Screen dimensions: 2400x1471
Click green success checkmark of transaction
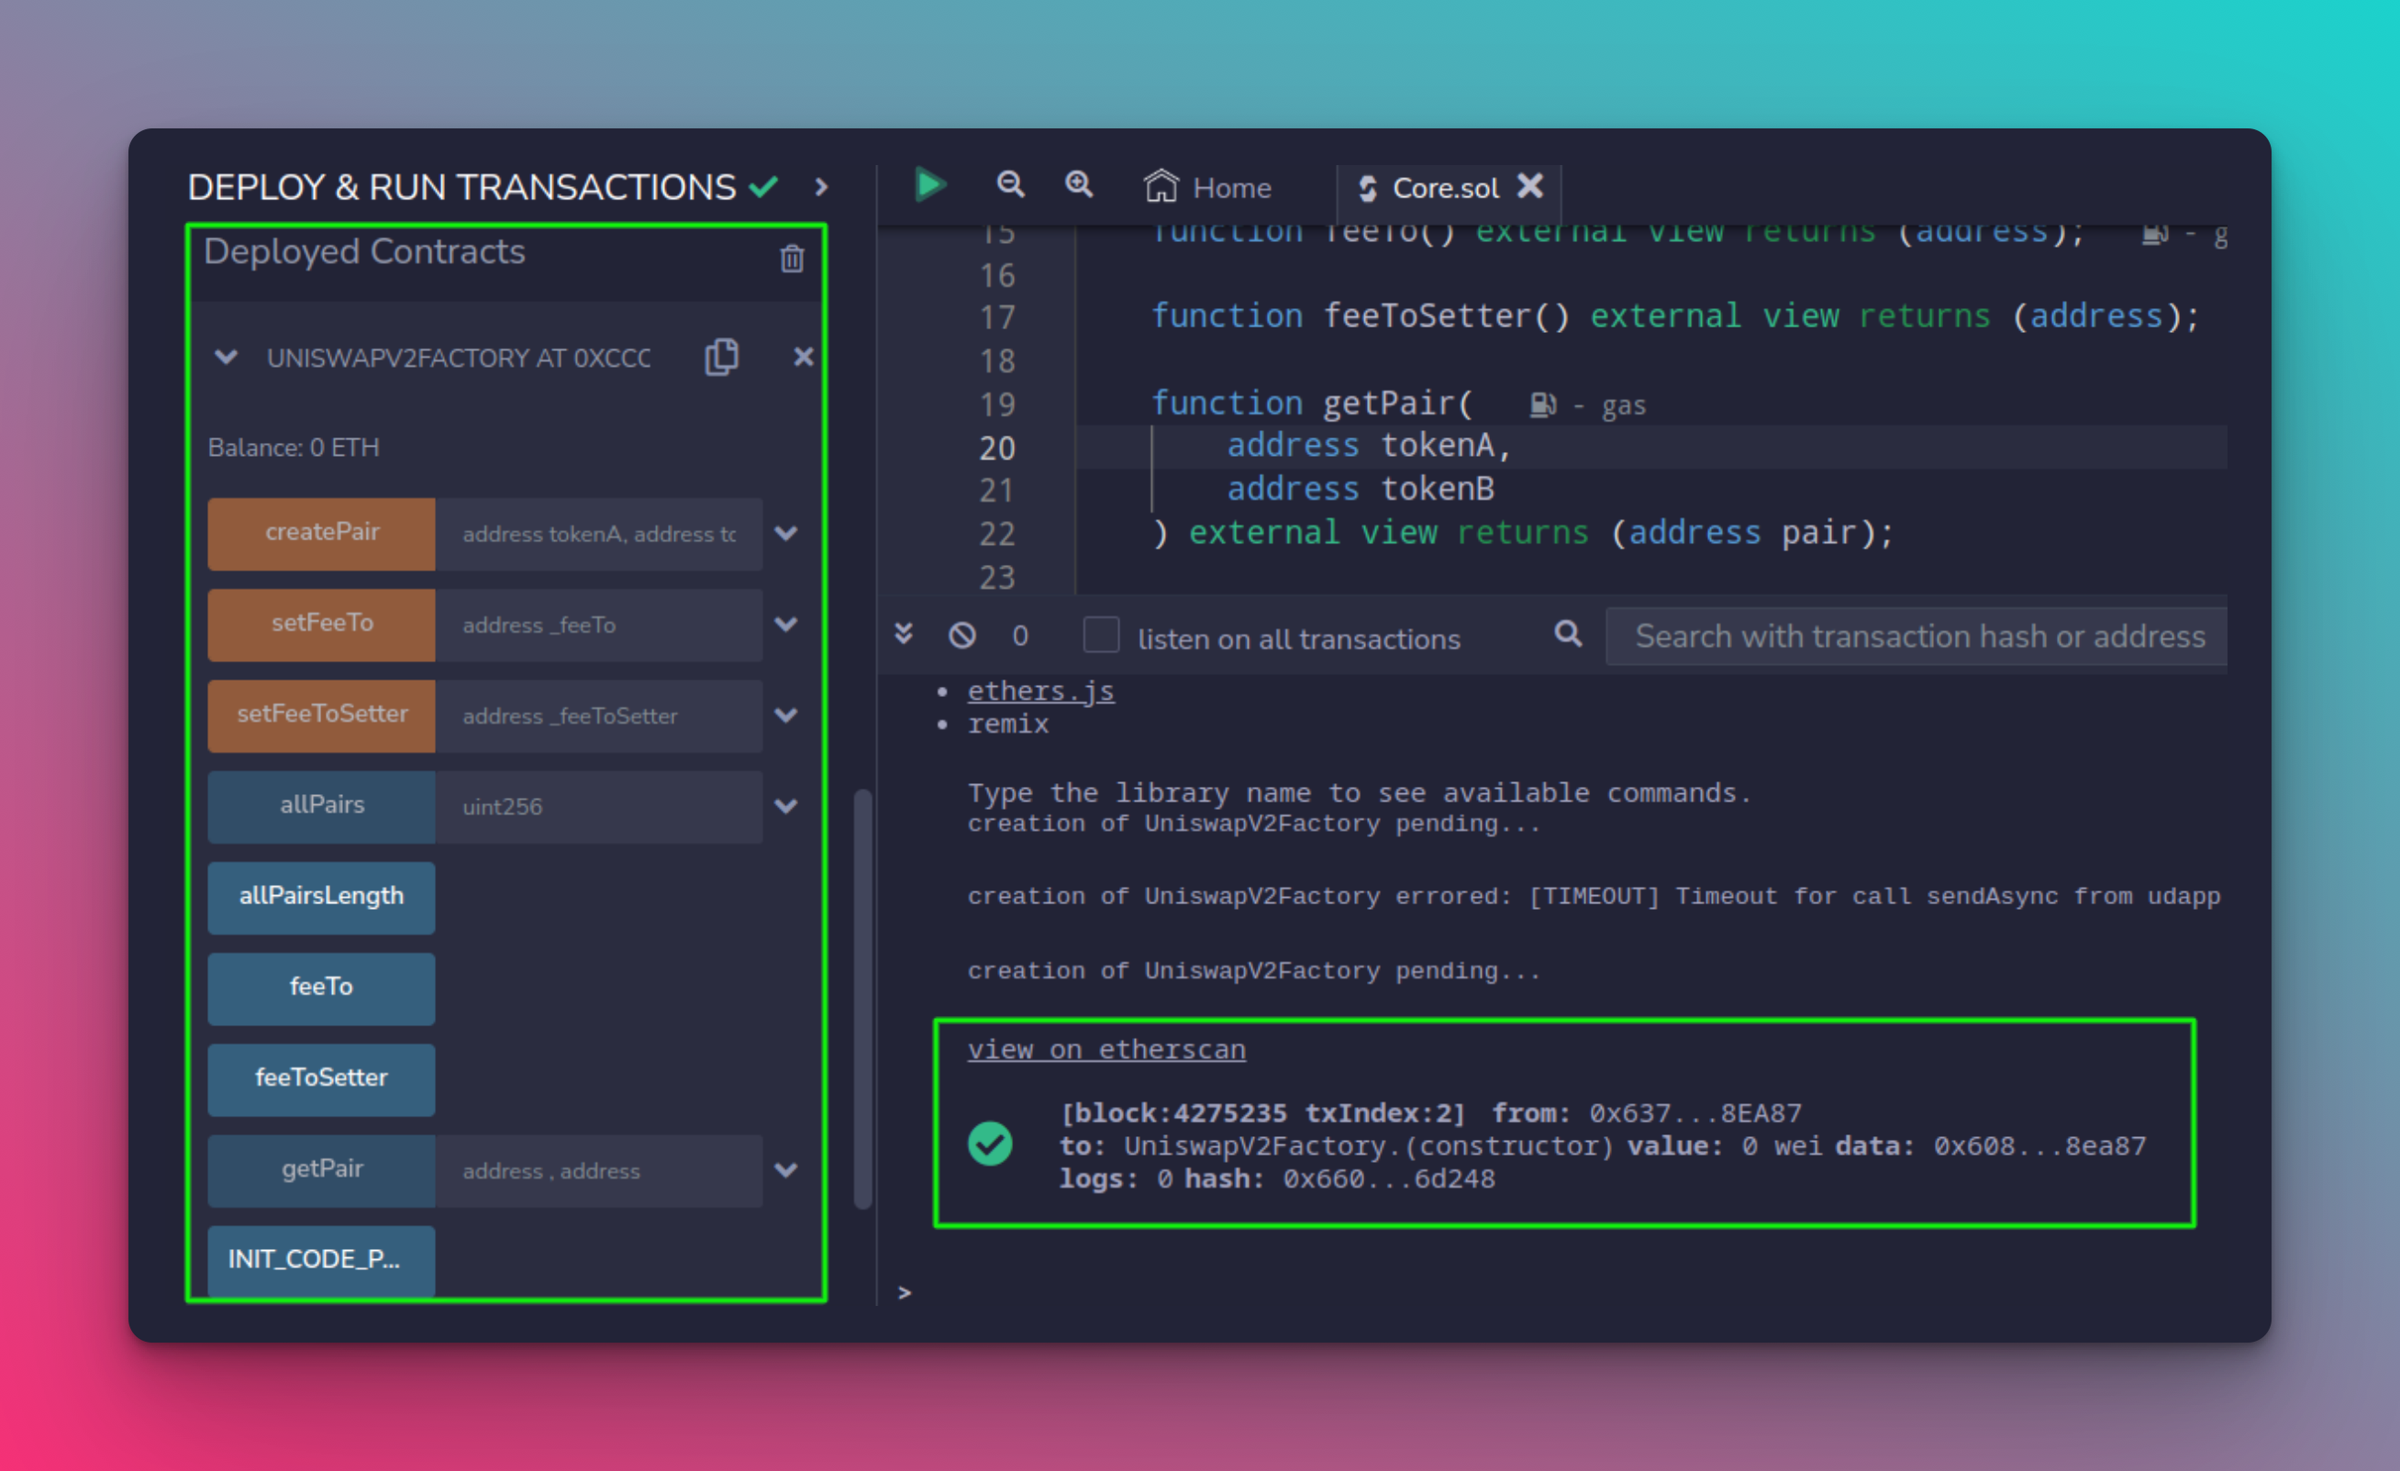coord(990,1144)
